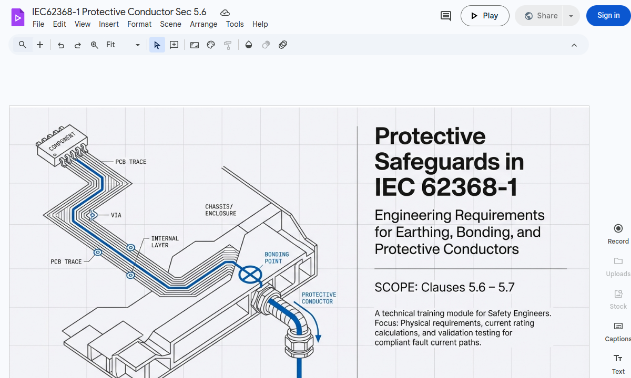Click the Sign in button

[608, 15]
